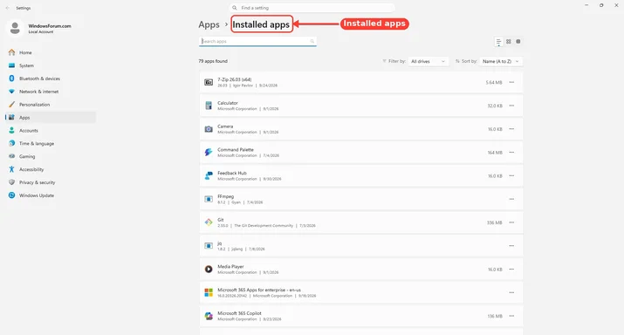Screen dimensions: 624x335
Task: Go to Bluetooth & devices
Action: (51, 79)
